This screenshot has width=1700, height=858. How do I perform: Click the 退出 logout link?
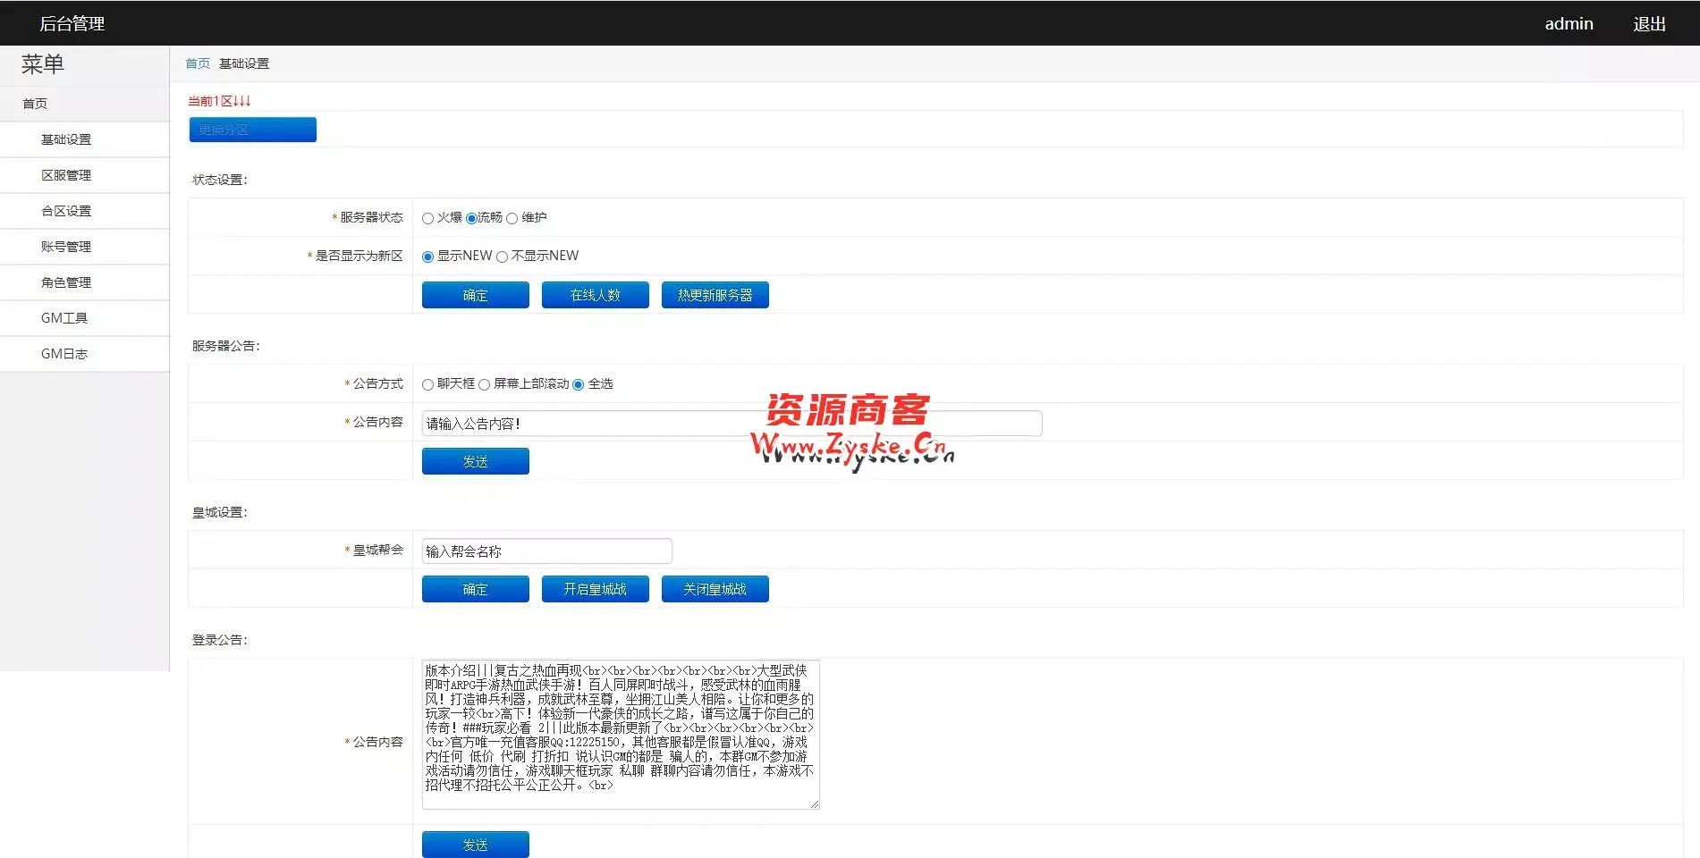[1649, 24]
